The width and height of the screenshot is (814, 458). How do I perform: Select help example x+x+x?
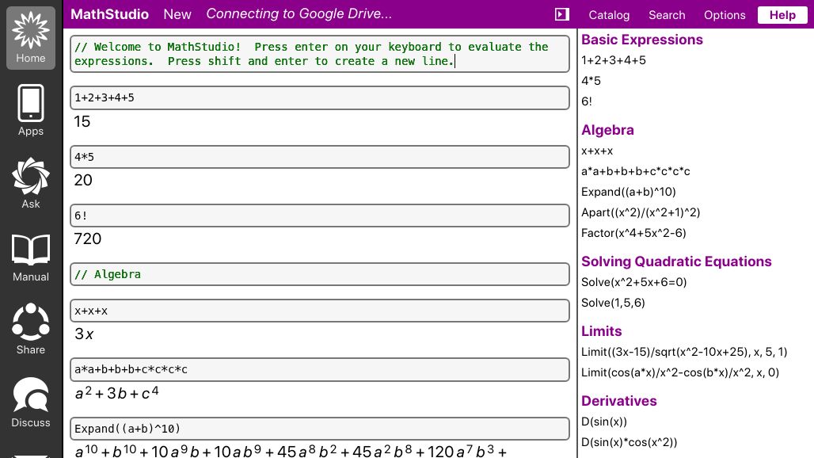pyautogui.click(x=597, y=151)
